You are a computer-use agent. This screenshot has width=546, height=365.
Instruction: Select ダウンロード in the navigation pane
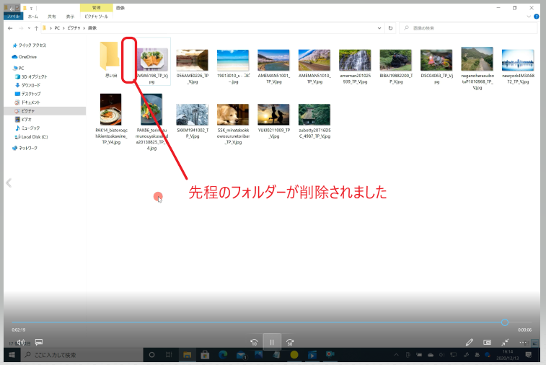click(x=30, y=85)
